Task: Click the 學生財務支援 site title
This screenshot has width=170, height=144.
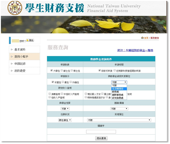Action: point(55,8)
